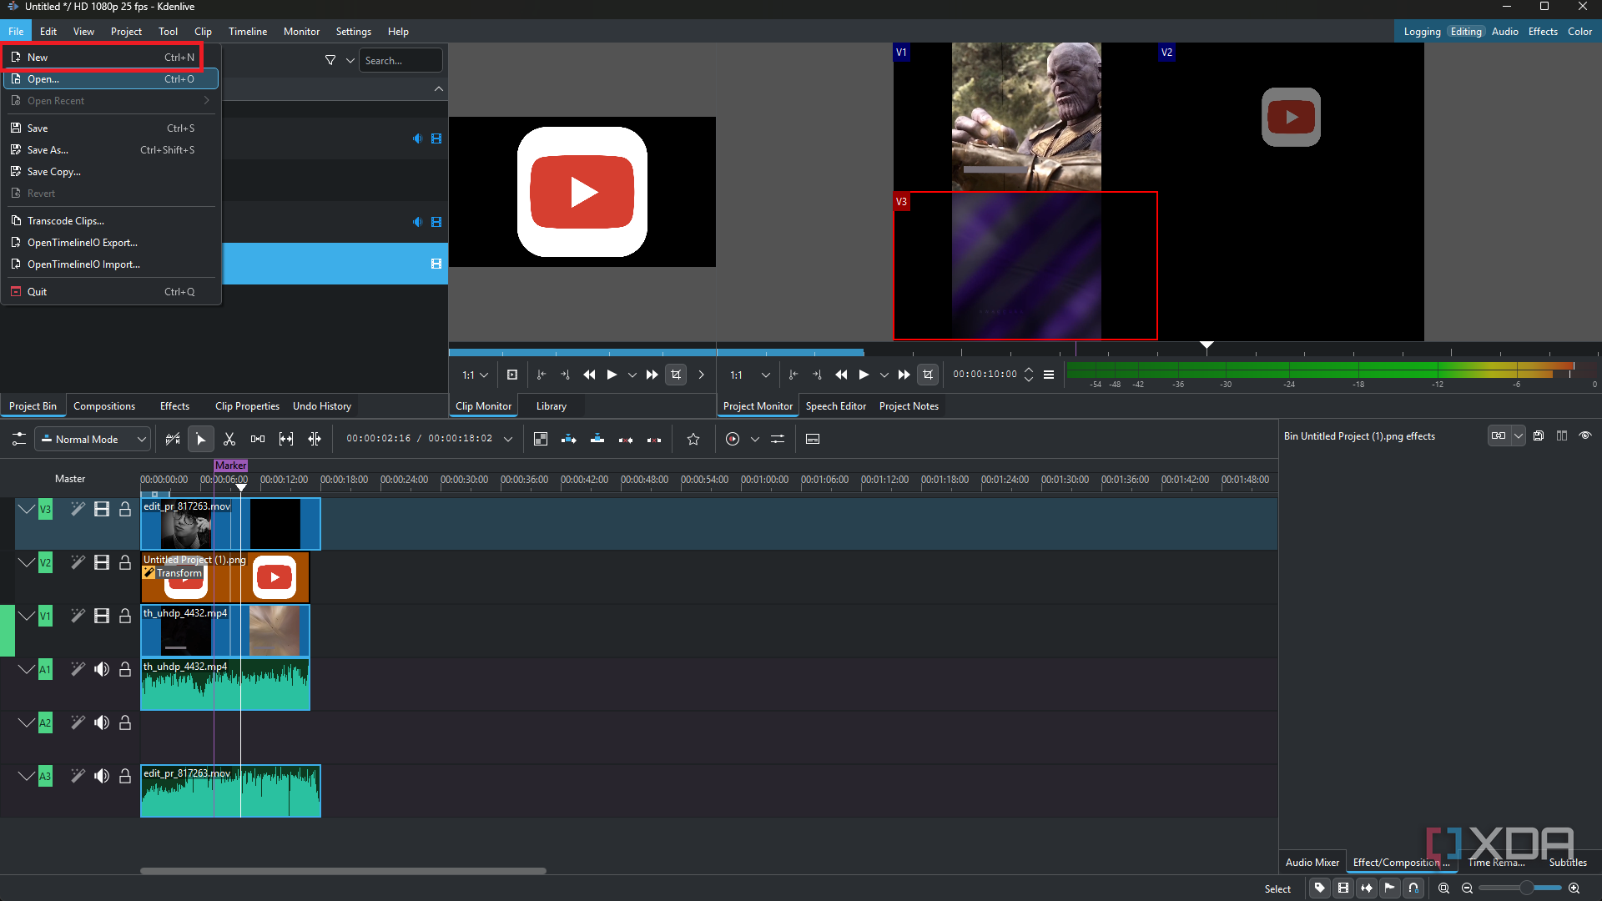Expand the Project Monitor 1:1 zoom dropdown
1602x901 pixels.
point(749,375)
